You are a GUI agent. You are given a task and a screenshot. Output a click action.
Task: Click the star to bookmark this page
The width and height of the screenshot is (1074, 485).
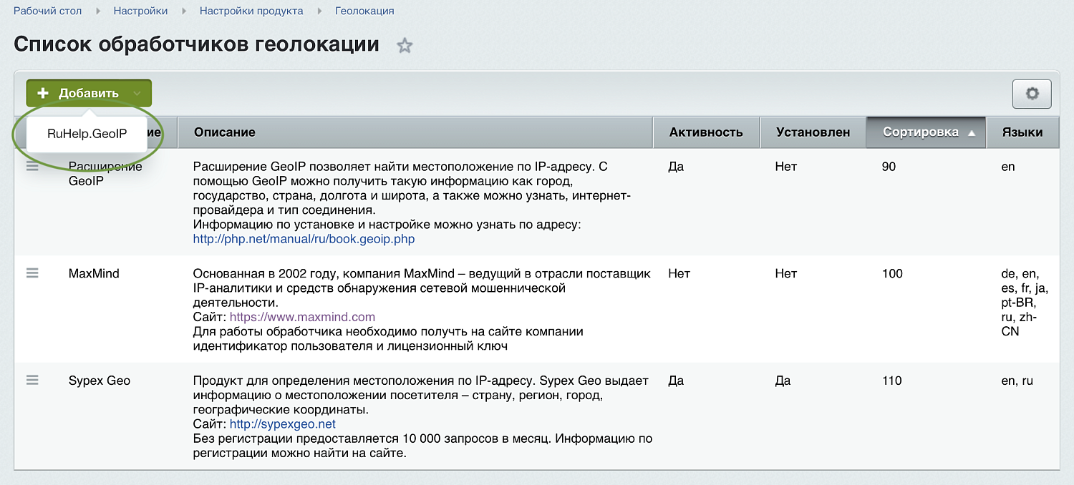point(405,45)
